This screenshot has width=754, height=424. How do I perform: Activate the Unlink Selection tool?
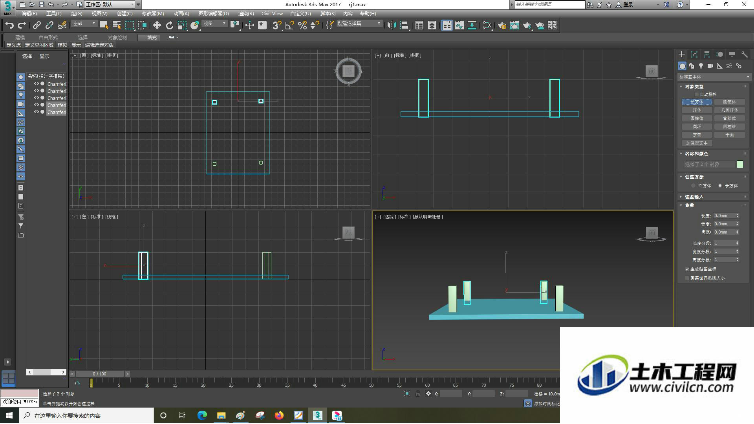coord(49,25)
